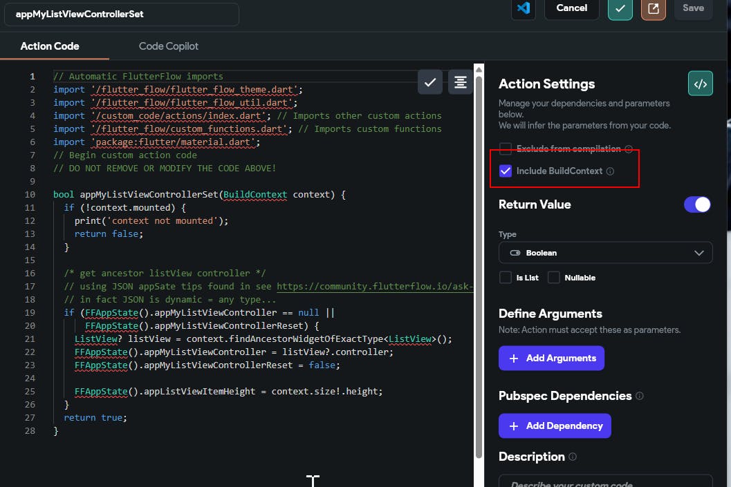Click the Cancel button

[571, 8]
